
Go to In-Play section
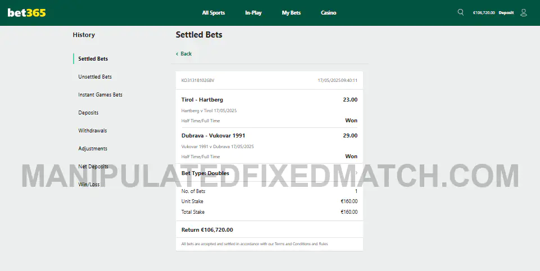point(253,13)
